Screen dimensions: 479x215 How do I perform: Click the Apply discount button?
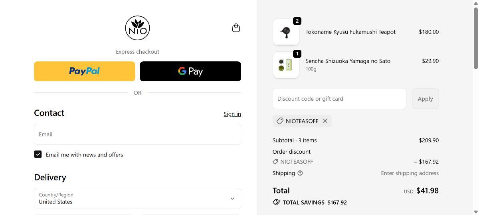pyautogui.click(x=425, y=99)
